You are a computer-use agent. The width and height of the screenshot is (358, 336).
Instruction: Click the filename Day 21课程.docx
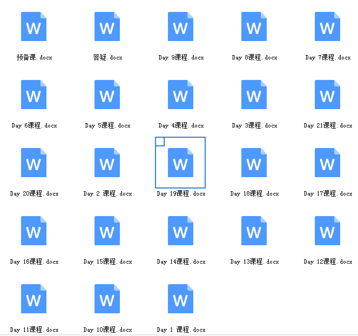(x=328, y=125)
